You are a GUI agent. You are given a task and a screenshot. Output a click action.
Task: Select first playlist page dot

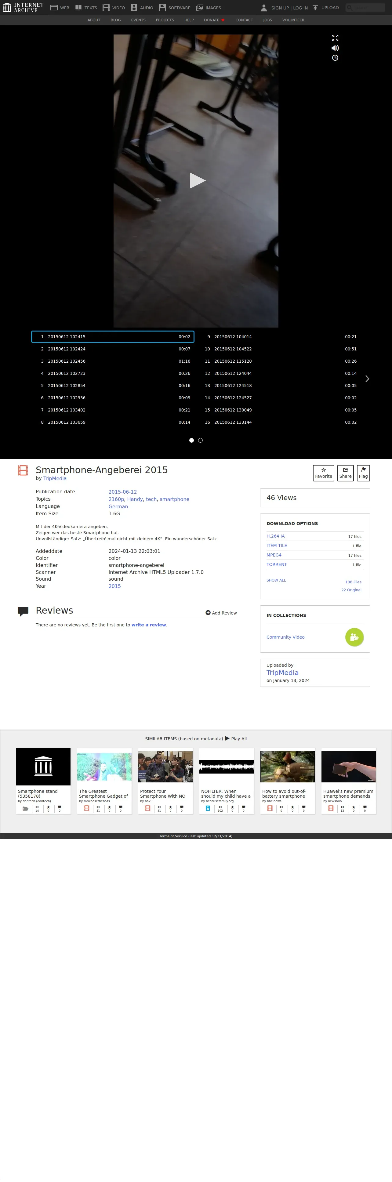[191, 441]
